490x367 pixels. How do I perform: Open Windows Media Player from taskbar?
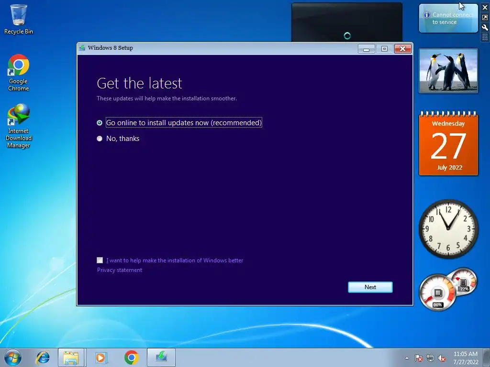point(101,357)
